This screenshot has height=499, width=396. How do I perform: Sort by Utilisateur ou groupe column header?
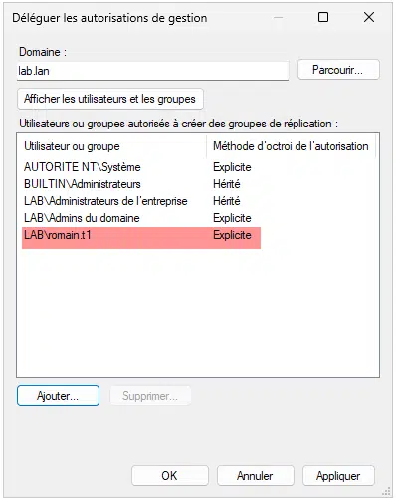pyautogui.click(x=111, y=146)
